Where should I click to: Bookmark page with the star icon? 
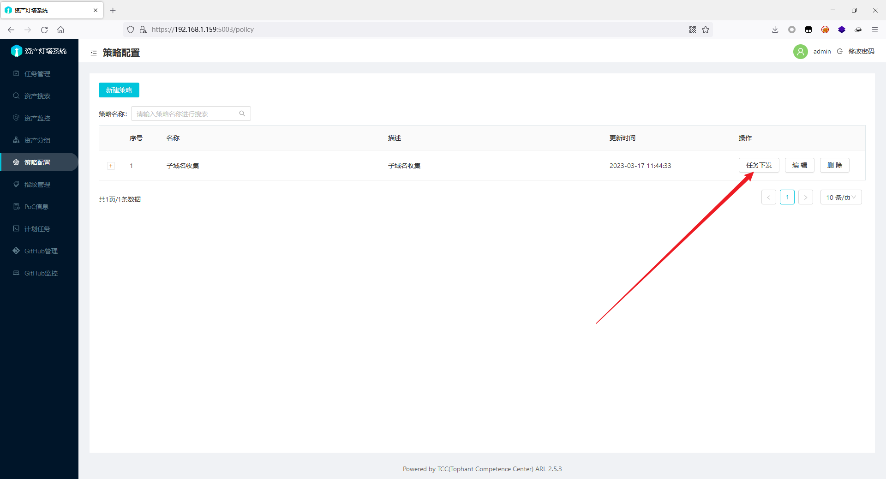pos(706,30)
